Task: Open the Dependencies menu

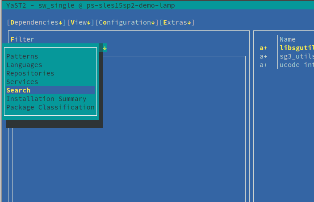Action: pos(36,22)
